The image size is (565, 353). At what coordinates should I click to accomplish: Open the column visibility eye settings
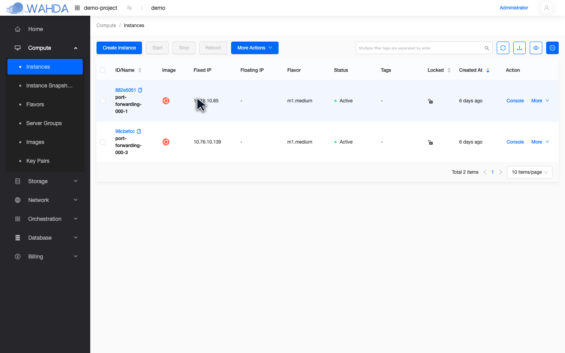click(x=536, y=48)
